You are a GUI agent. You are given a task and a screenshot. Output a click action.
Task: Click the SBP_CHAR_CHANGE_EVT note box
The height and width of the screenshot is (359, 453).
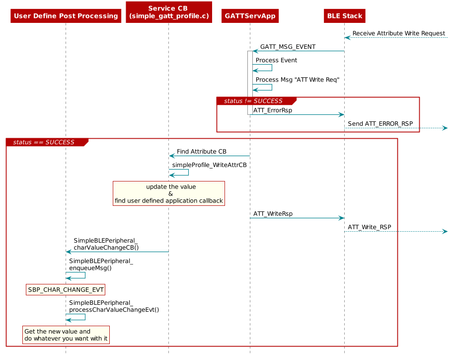pyautogui.click(x=65, y=289)
